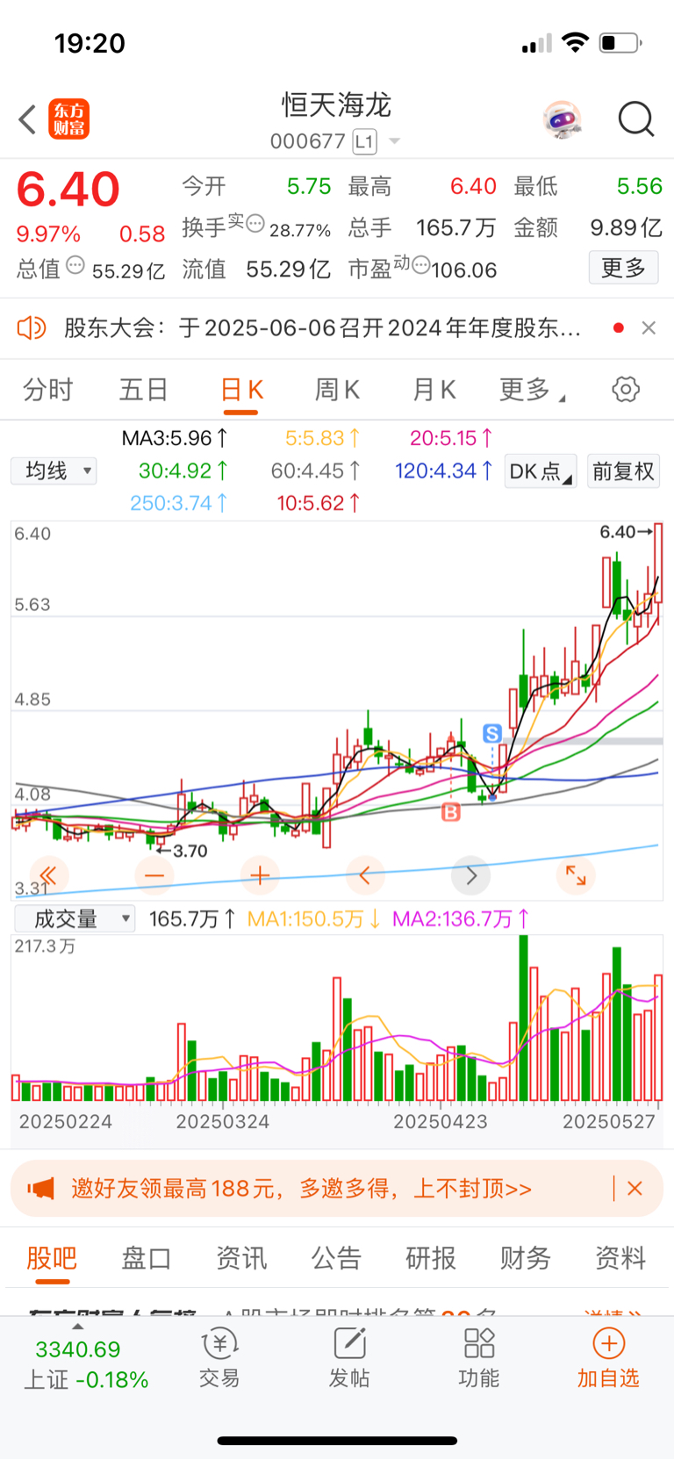Tap the 6.40 current price
The height and width of the screenshot is (1460, 674).
tap(68, 190)
